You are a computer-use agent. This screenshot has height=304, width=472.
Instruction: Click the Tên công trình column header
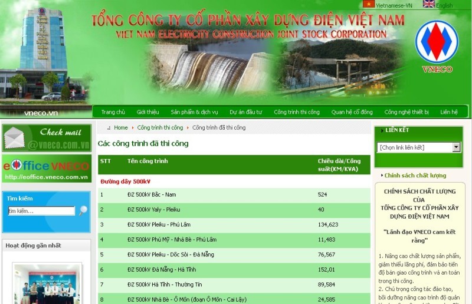tap(147, 161)
